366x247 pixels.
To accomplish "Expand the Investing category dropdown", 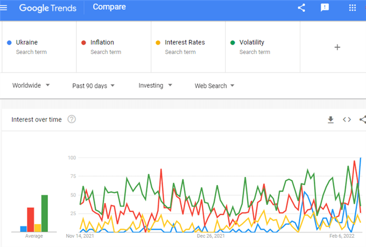I will (x=155, y=86).
